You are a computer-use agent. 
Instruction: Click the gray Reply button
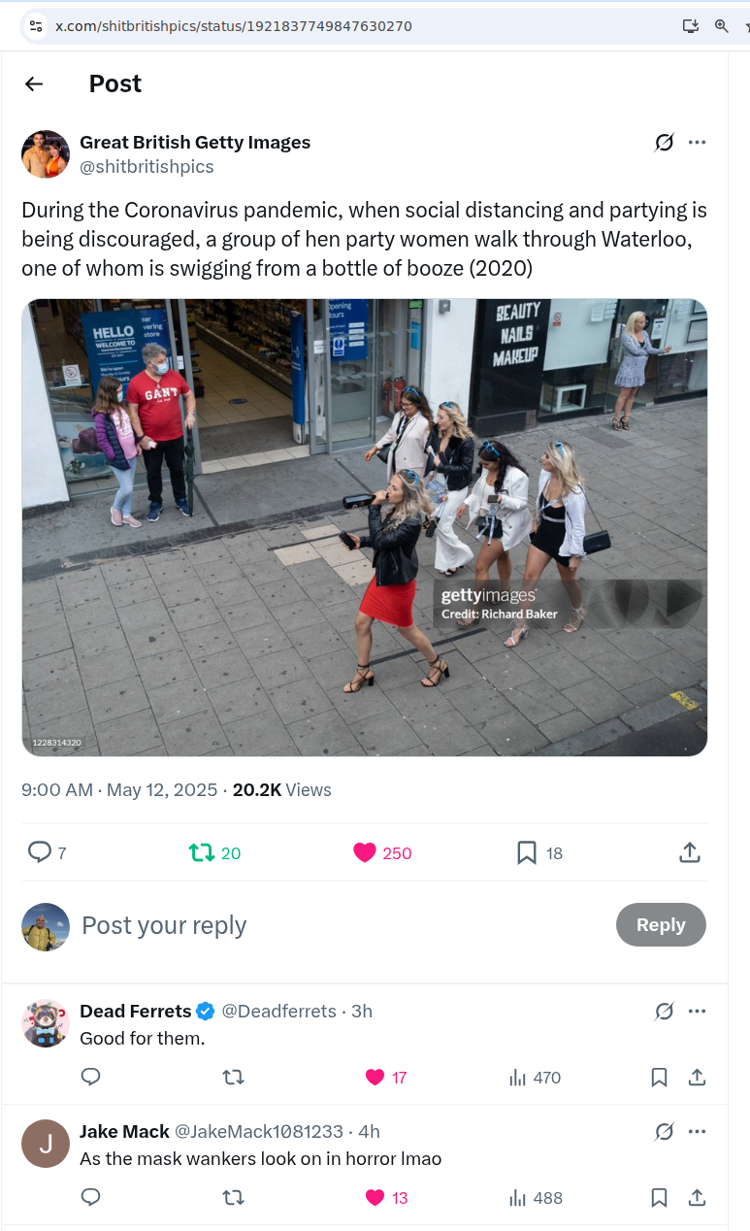(661, 925)
